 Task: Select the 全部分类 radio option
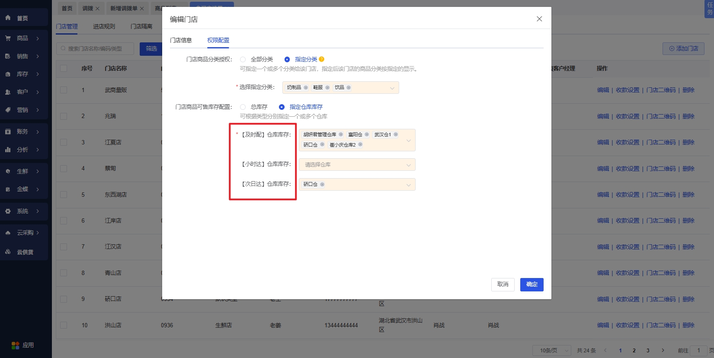click(243, 59)
